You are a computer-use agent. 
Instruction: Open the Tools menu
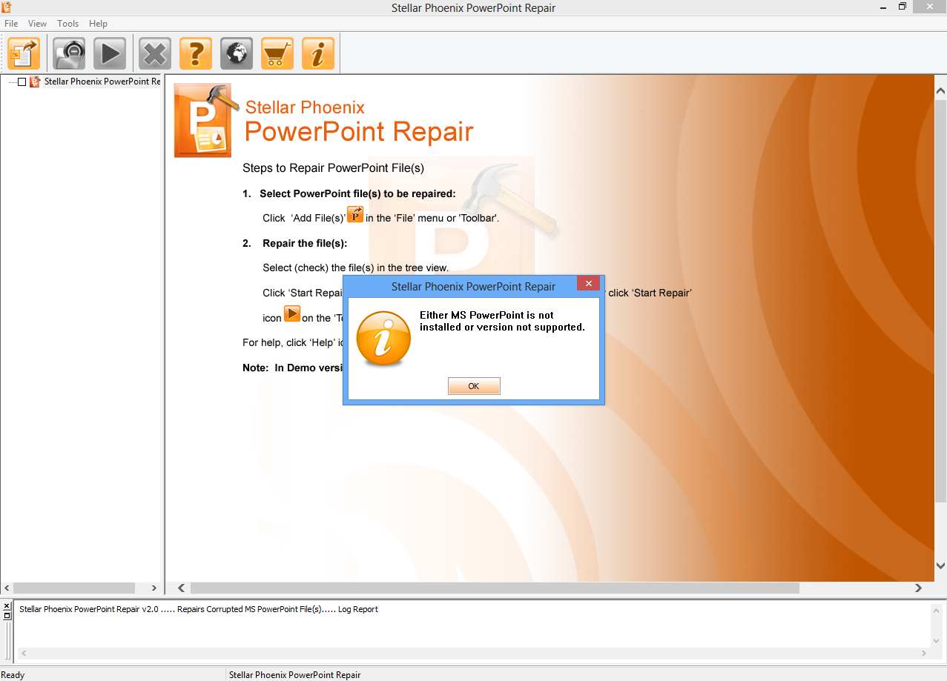click(68, 24)
